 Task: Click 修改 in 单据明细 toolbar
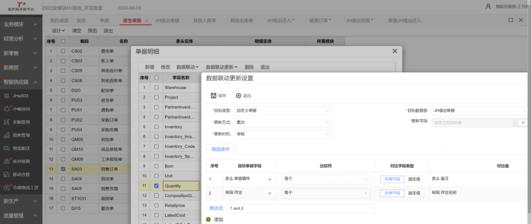[x=166, y=67]
